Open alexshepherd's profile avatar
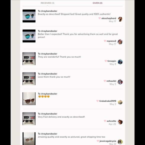145x145 pixels. (120, 19)
